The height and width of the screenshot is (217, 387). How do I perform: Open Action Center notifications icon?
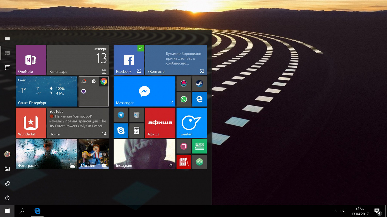(378, 211)
